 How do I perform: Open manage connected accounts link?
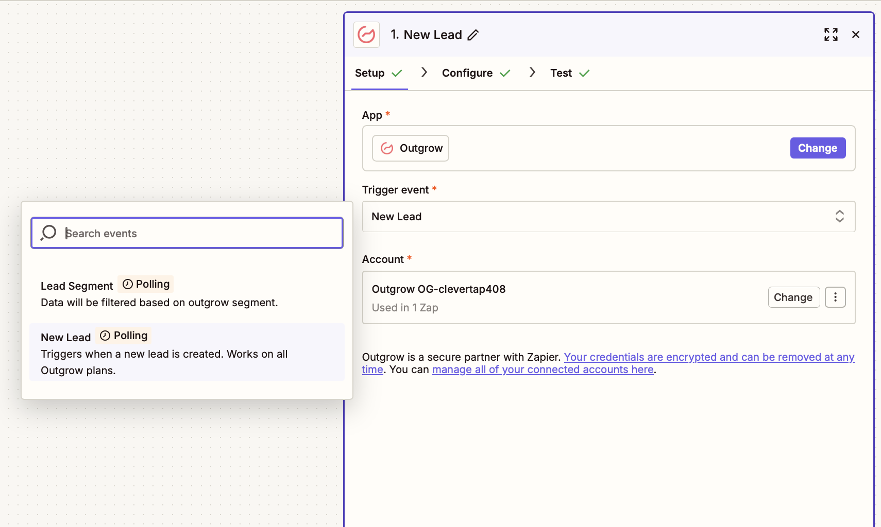[x=543, y=370]
